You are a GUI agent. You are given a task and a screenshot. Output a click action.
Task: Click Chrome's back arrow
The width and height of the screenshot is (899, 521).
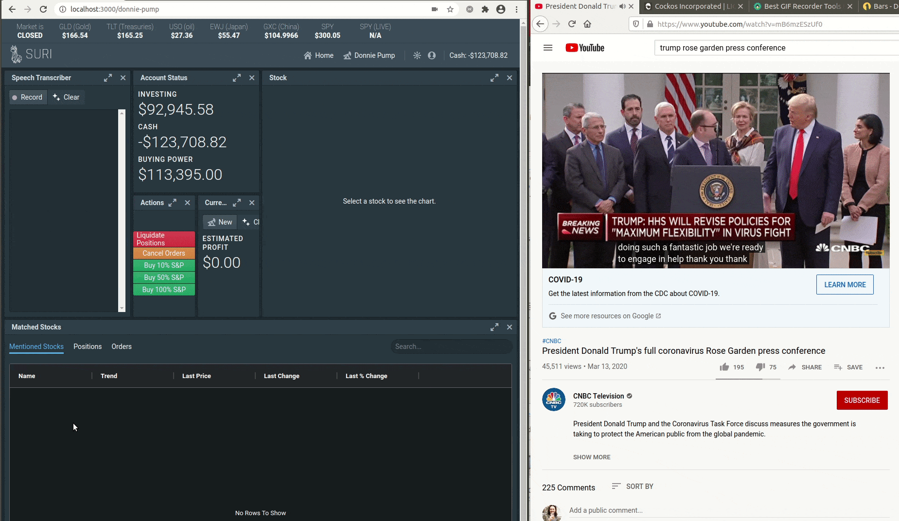coord(12,9)
